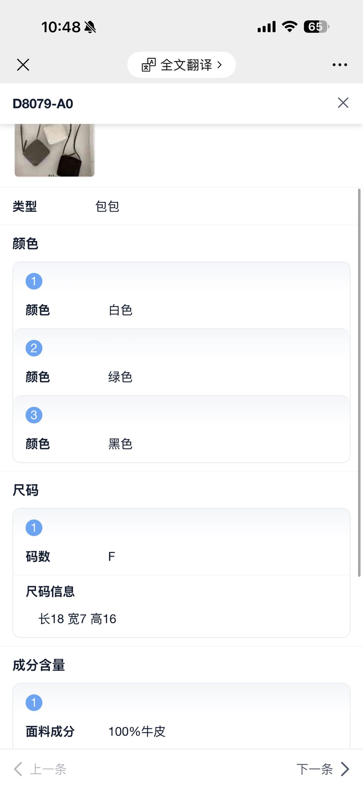Tap the vertical scrollbar on right edge
The height and width of the screenshot is (790, 363).
(359, 383)
